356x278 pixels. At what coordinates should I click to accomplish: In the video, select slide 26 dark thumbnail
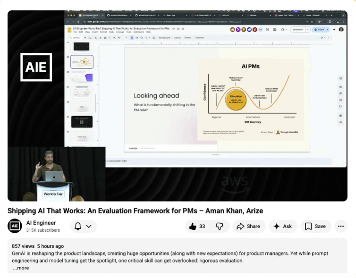point(82,122)
